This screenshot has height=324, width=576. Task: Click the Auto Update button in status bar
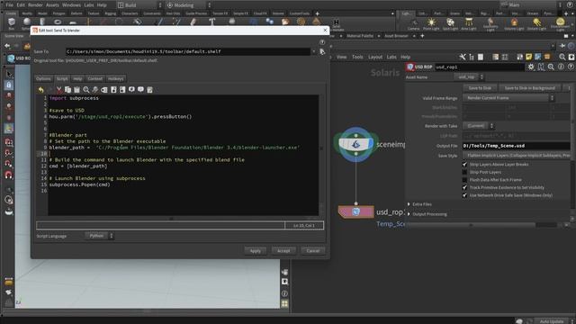click(552, 321)
